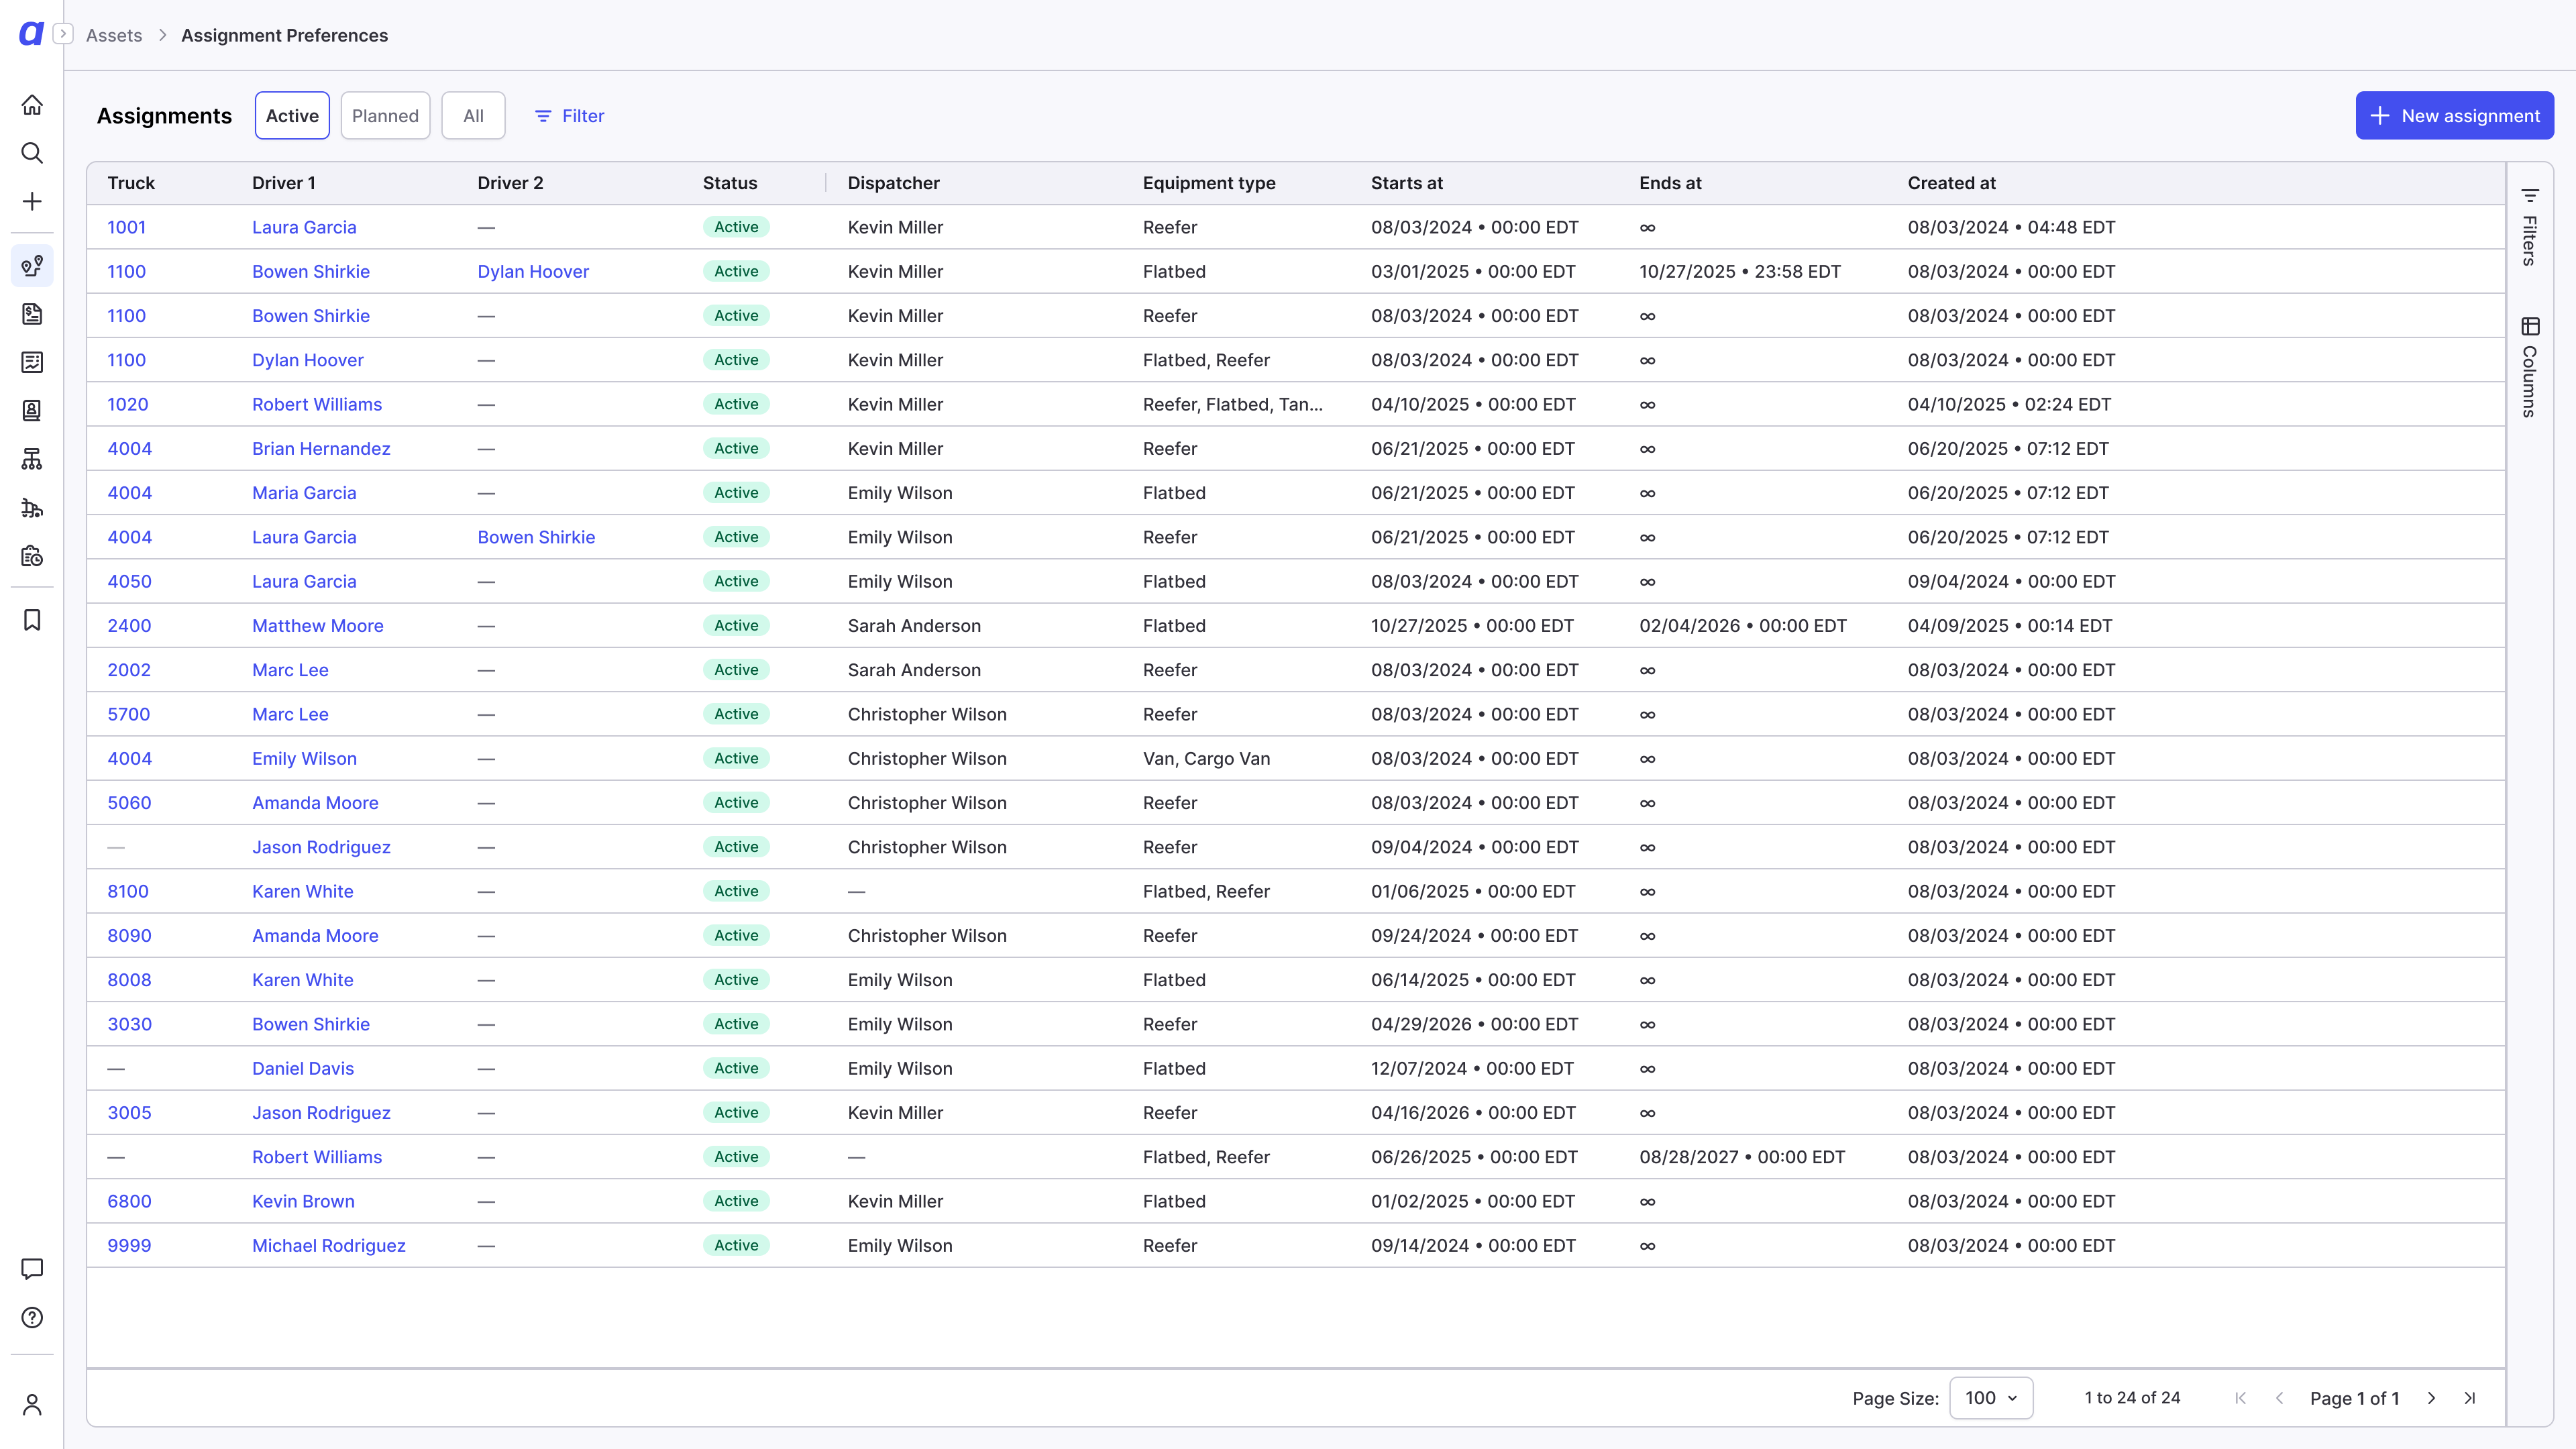
Task: Open driver Emily Wilson link
Action: coord(304,758)
